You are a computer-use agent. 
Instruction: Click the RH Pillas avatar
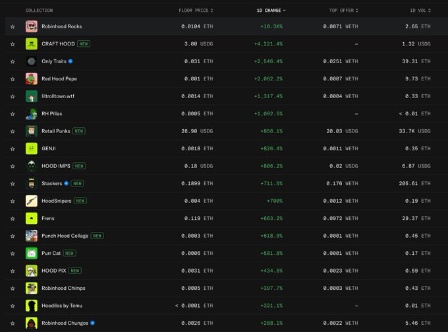(32, 114)
